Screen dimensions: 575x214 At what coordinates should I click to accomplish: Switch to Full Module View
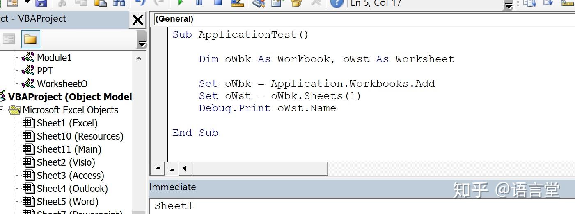click(x=171, y=168)
